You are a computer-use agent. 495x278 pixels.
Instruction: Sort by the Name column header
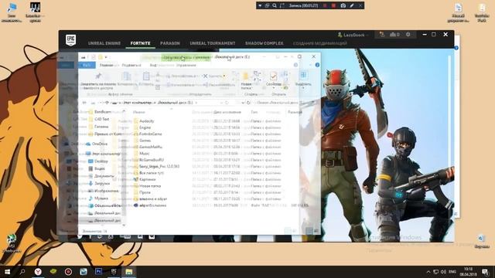point(138,112)
